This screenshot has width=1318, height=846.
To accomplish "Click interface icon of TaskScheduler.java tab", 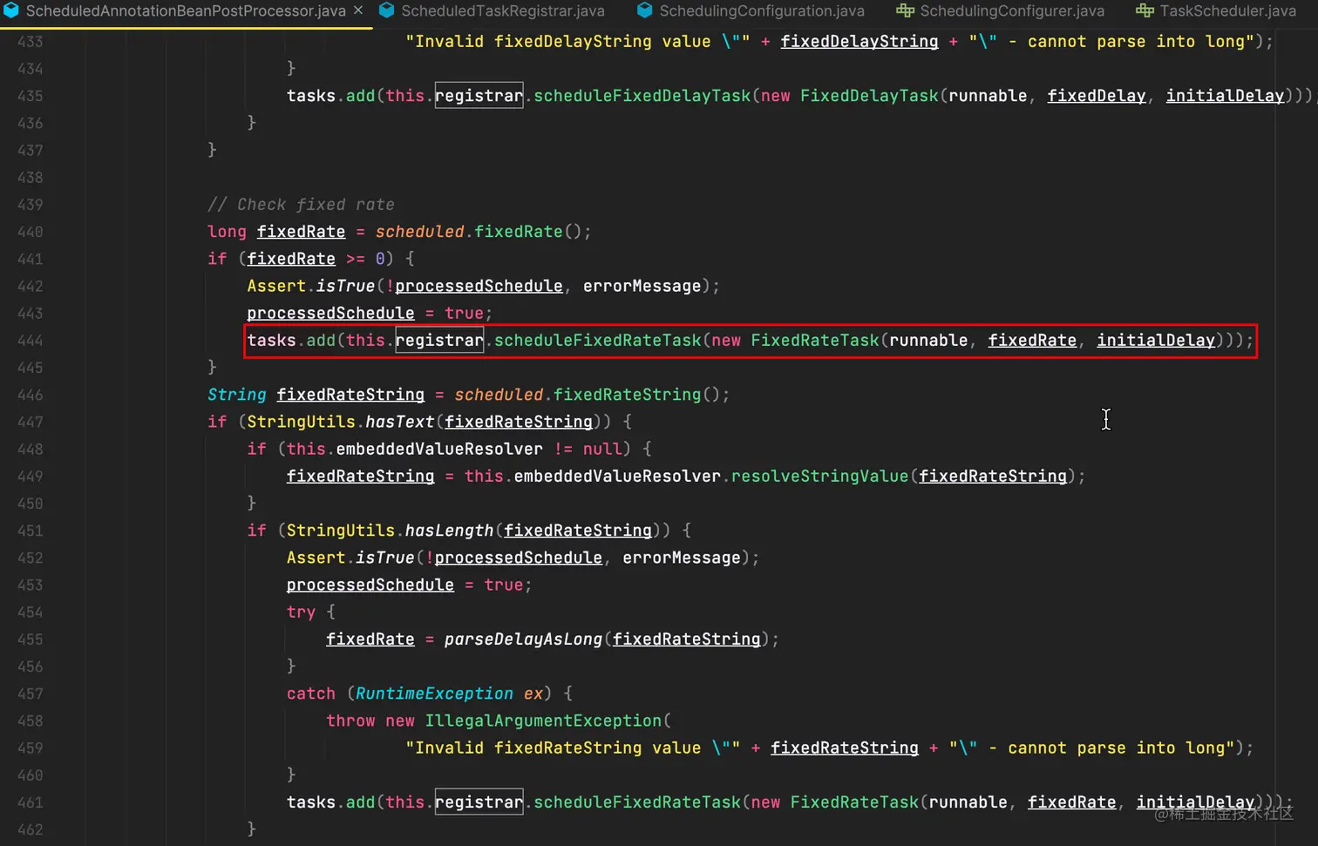I will [1145, 11].
